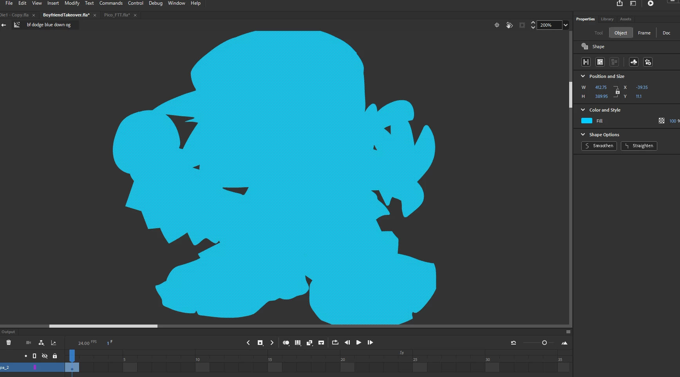Toggle Lock All Layers padlock
This screenshot has width=680, height=377.
(x=55, y=356)
